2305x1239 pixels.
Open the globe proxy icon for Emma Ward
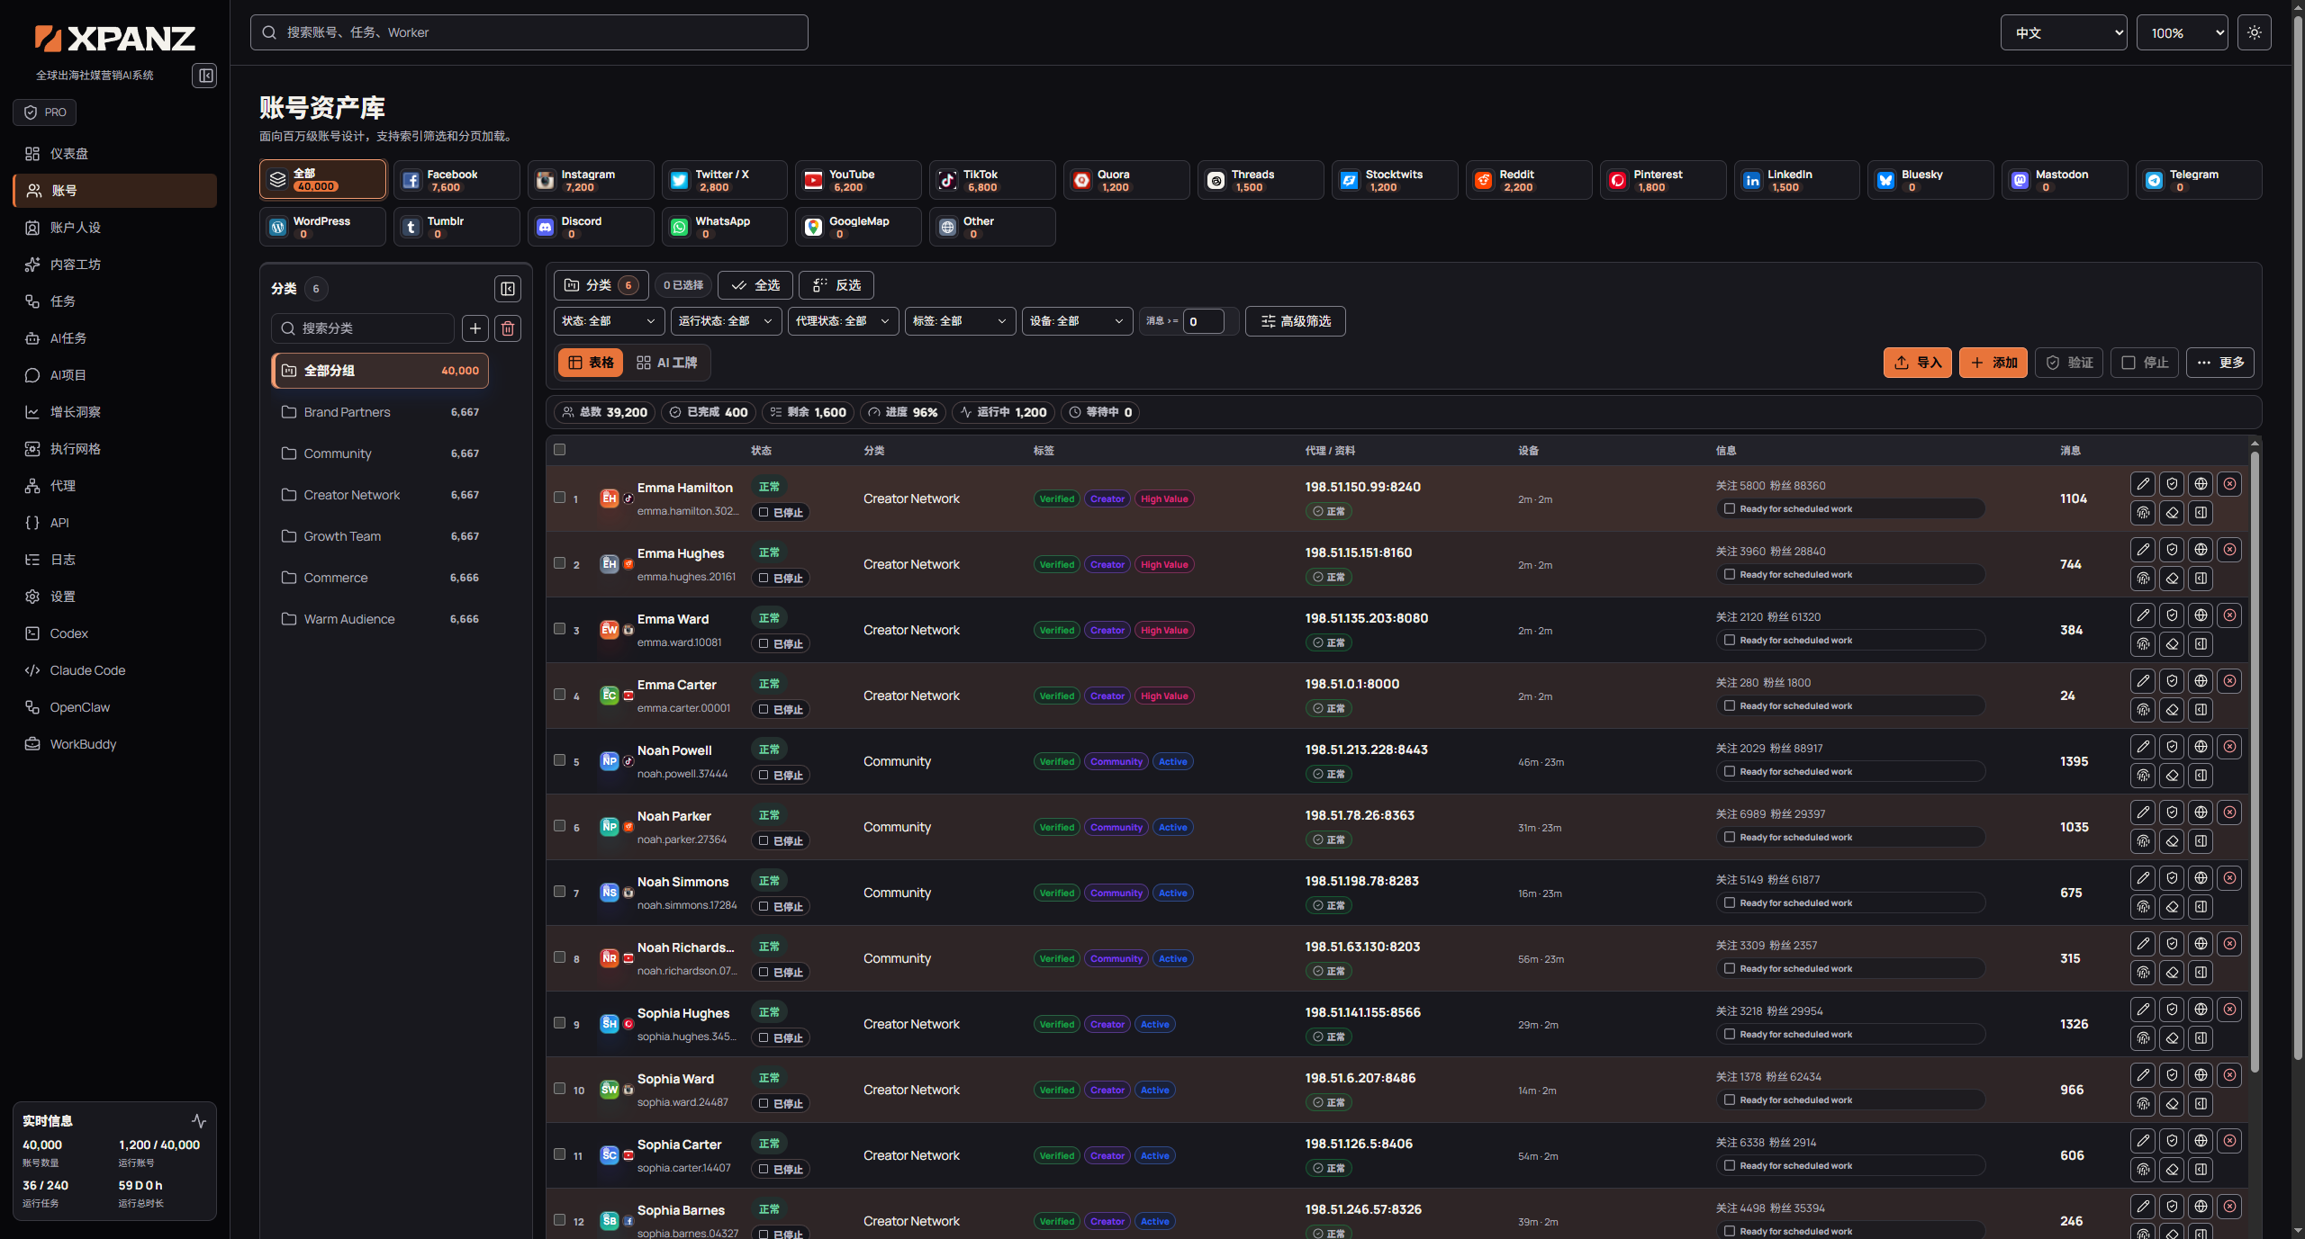click(2201, 615)
